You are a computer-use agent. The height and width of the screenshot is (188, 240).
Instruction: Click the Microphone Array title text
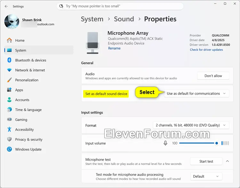pos(128,33)
